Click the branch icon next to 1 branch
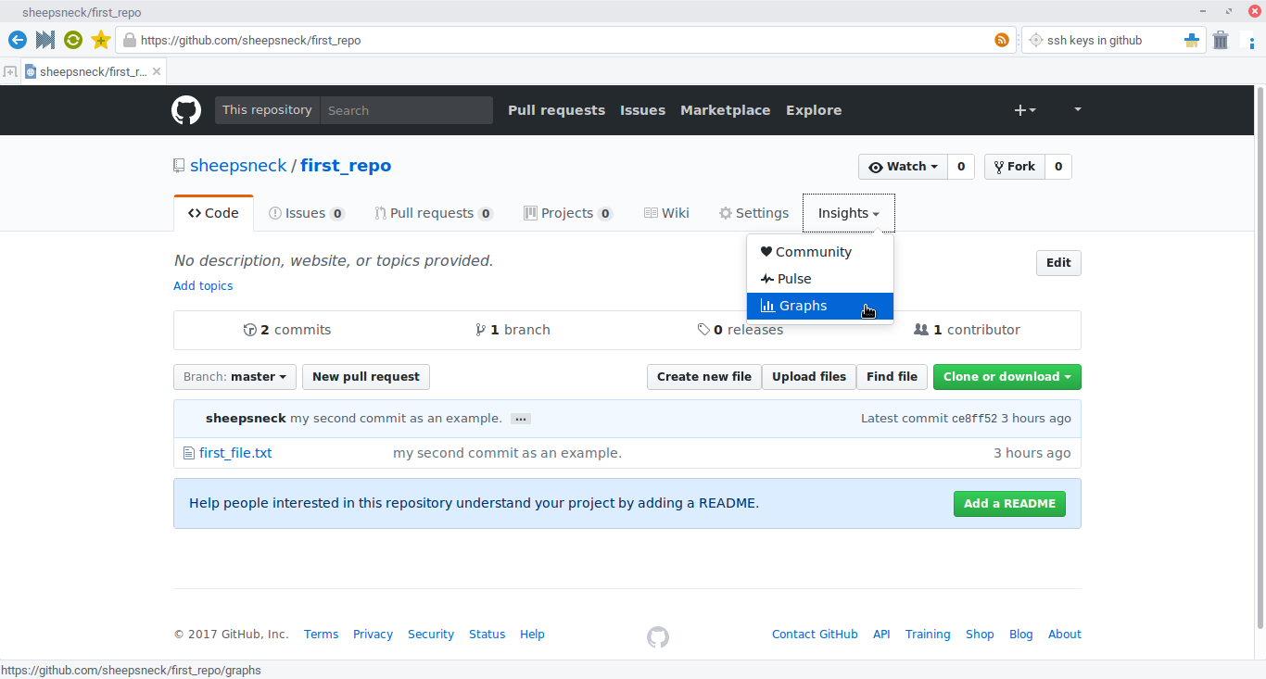The width and height of the screenshot is (1266, 679). coord(481,329)
